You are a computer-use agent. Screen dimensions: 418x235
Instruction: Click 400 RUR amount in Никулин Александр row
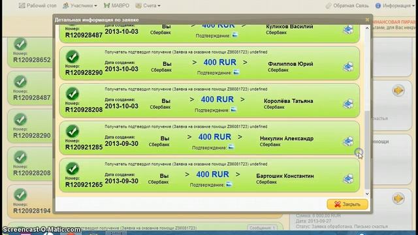click(215, 137)
